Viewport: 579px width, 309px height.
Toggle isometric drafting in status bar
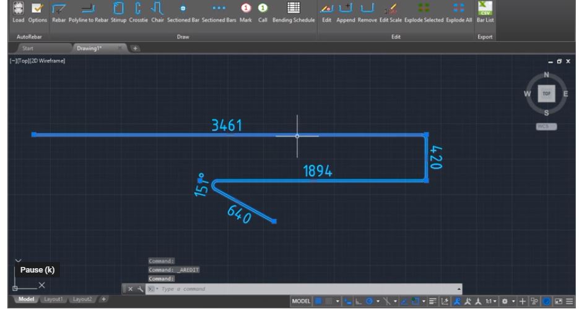tap(386, 301)
